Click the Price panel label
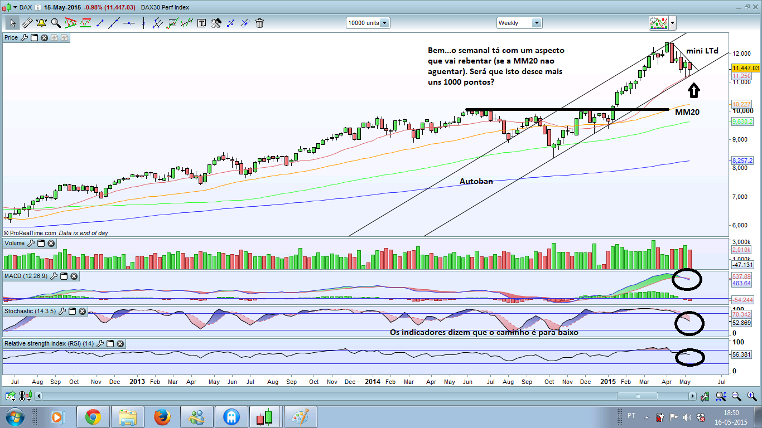This screenshot has height=428, width=762. click(11, 37)
